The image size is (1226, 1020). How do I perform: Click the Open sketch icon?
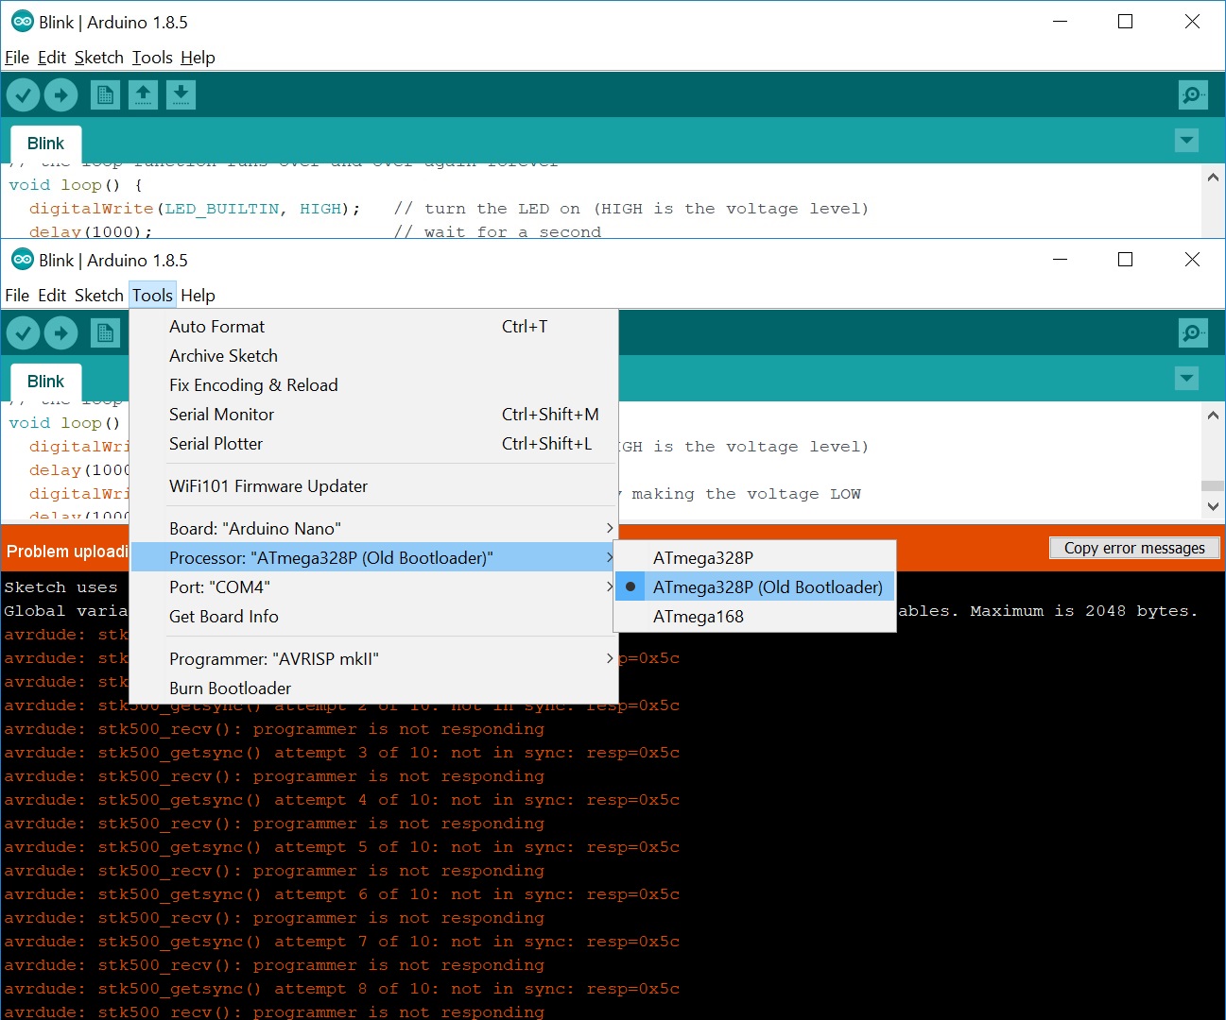(143, 94)
